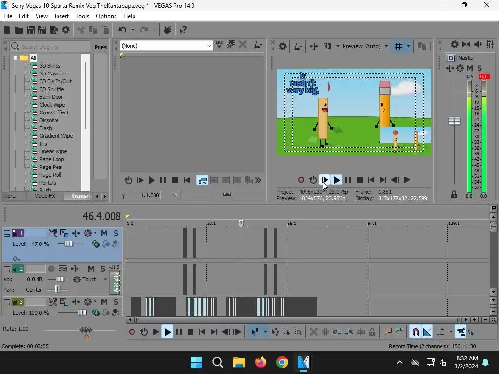
Task: Click preview overlays grid icon
Action: click(x=399, y=47)
